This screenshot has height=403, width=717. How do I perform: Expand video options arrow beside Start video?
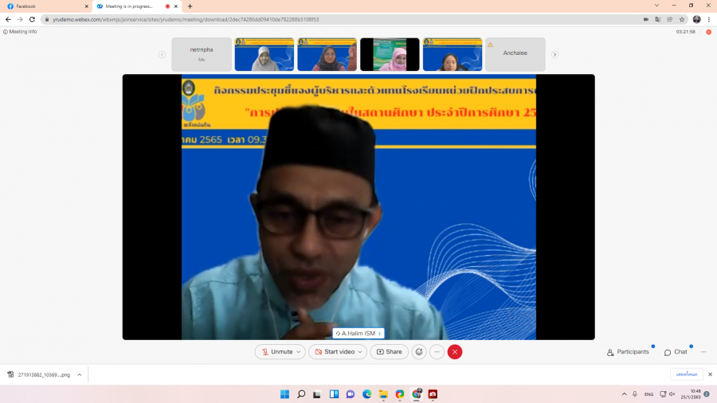[362, 352]
